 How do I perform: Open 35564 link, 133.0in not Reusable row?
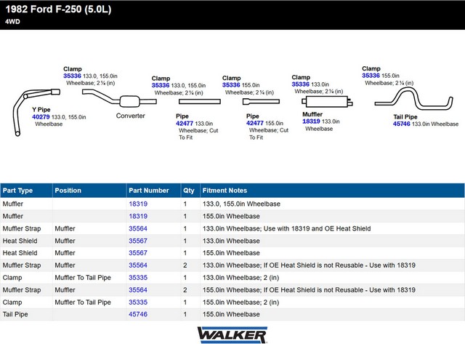138,265
